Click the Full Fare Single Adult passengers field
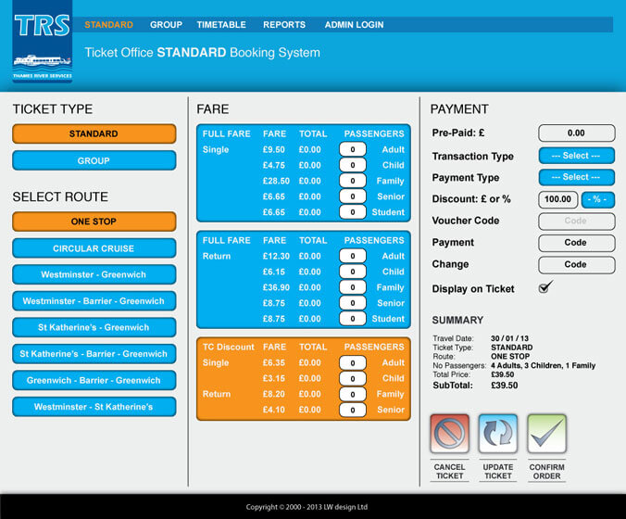 [353, 149]
